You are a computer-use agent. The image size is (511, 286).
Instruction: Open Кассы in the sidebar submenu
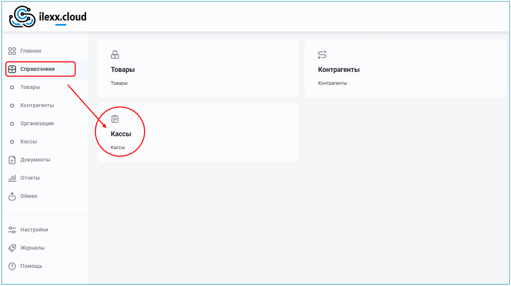point(29,141)
